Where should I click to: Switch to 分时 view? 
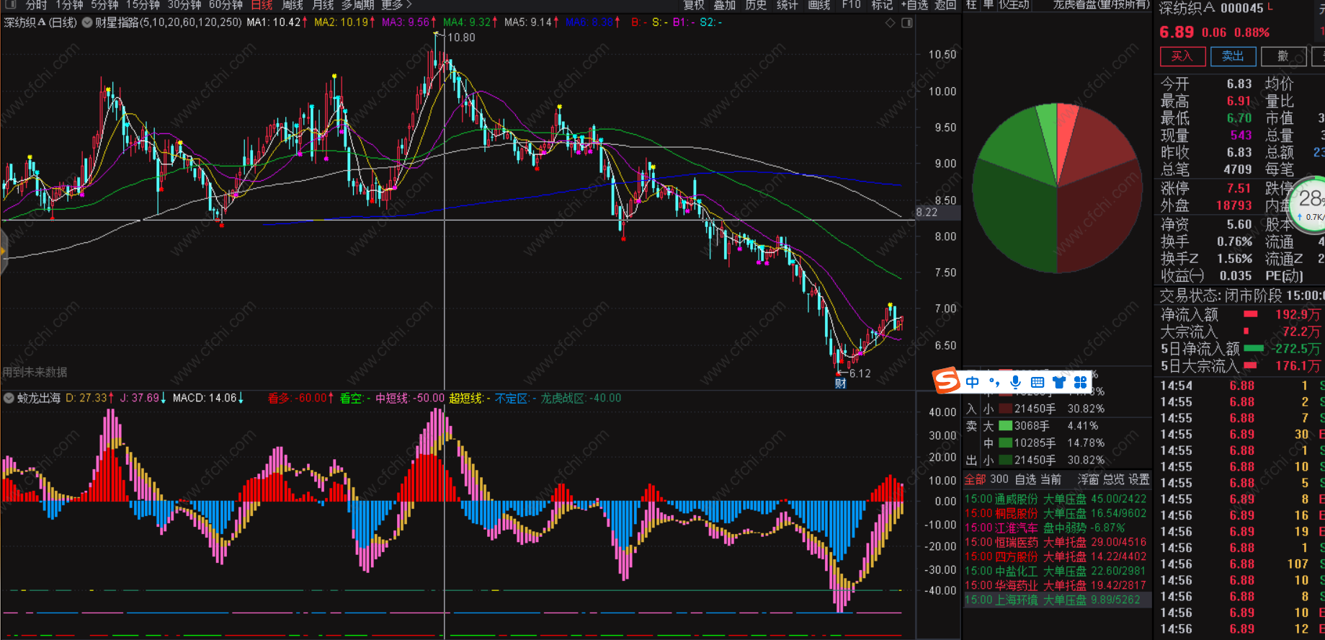pyautogui.click(x=37, y=5)
